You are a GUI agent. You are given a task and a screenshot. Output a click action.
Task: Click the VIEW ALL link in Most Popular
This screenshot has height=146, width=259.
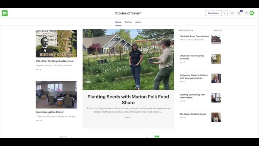pos(218,30)
